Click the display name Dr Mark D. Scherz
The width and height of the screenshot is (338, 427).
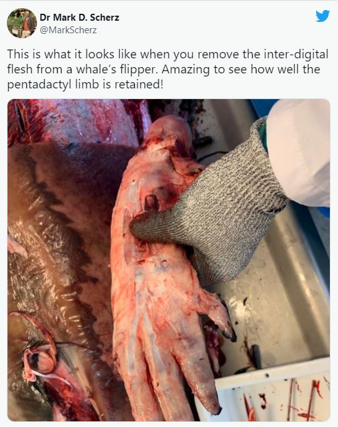80,18
